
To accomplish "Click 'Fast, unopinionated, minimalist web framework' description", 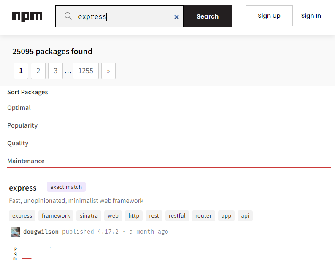I will [x=76, y=201].
